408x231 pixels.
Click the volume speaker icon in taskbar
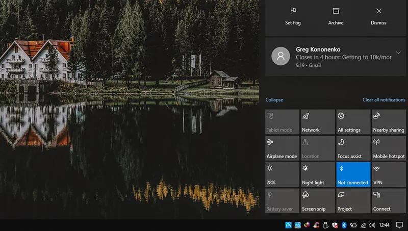[x=372, y=225]
